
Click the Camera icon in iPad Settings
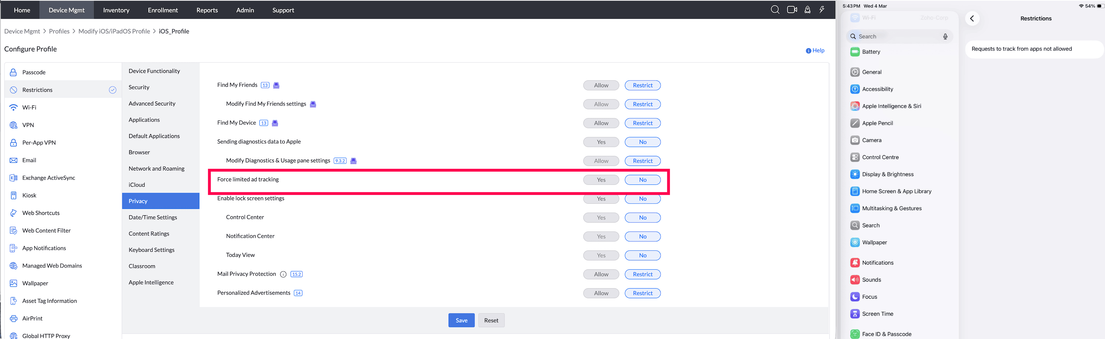coord(855,140)
